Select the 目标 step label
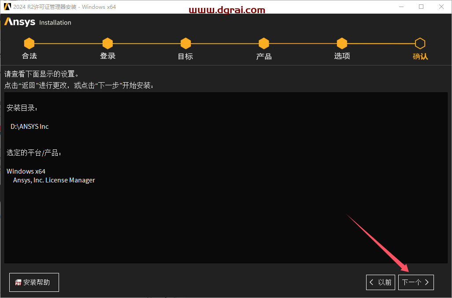 185,56
